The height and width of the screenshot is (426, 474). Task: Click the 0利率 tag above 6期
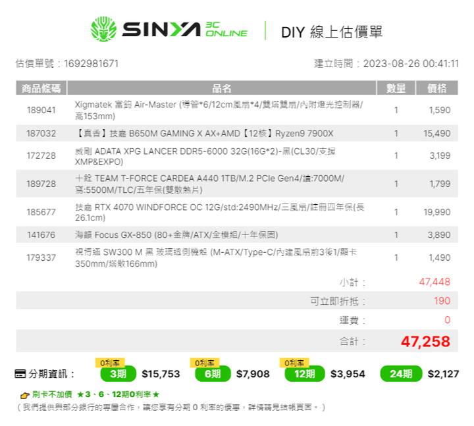tap(204, 363)
